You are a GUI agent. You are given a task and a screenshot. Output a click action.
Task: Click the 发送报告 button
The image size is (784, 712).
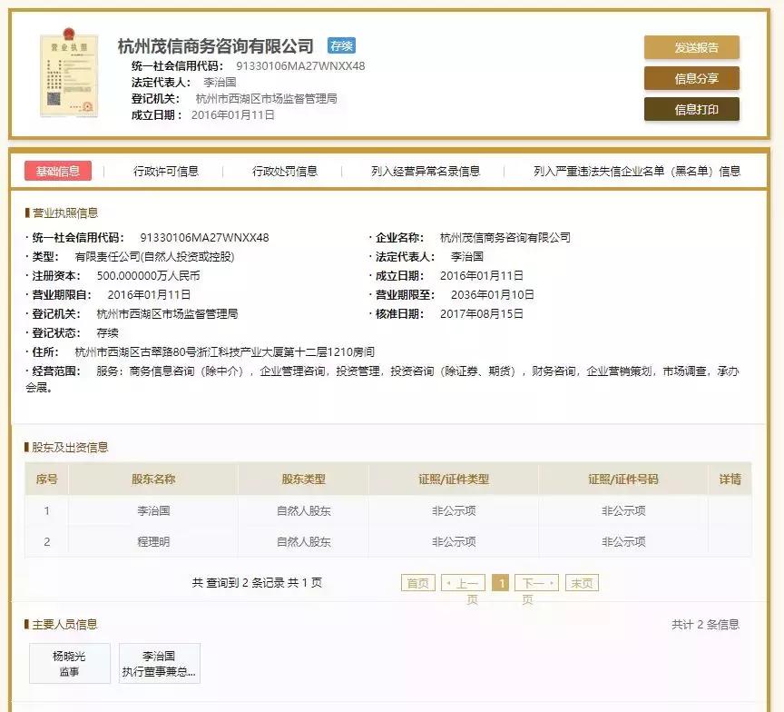[692, 45]
